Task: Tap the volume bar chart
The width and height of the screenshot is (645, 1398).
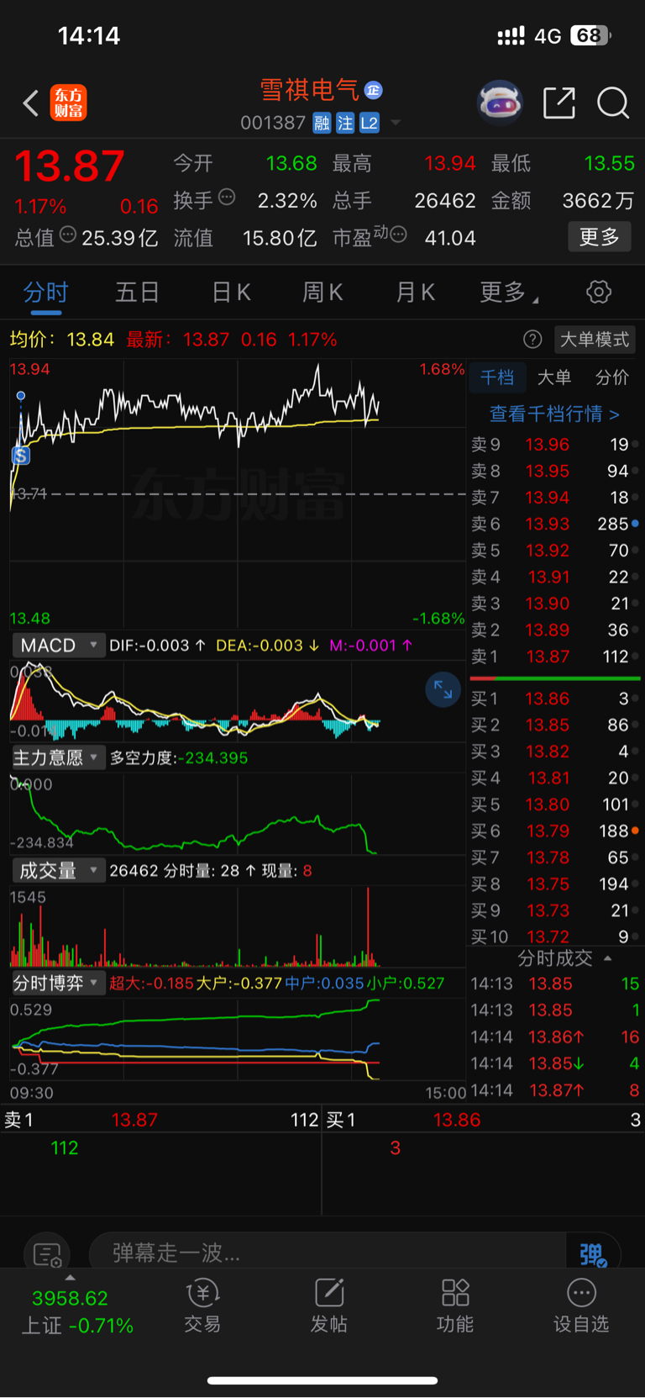Action: tap(238, 926)
